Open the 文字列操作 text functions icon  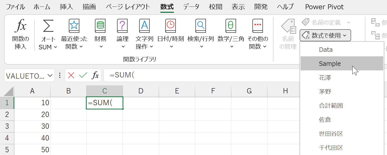pos(144,26)
